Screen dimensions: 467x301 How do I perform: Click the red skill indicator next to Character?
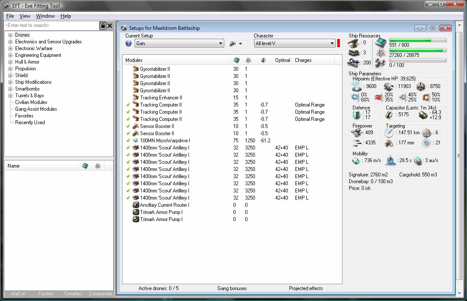coord(339,43)
